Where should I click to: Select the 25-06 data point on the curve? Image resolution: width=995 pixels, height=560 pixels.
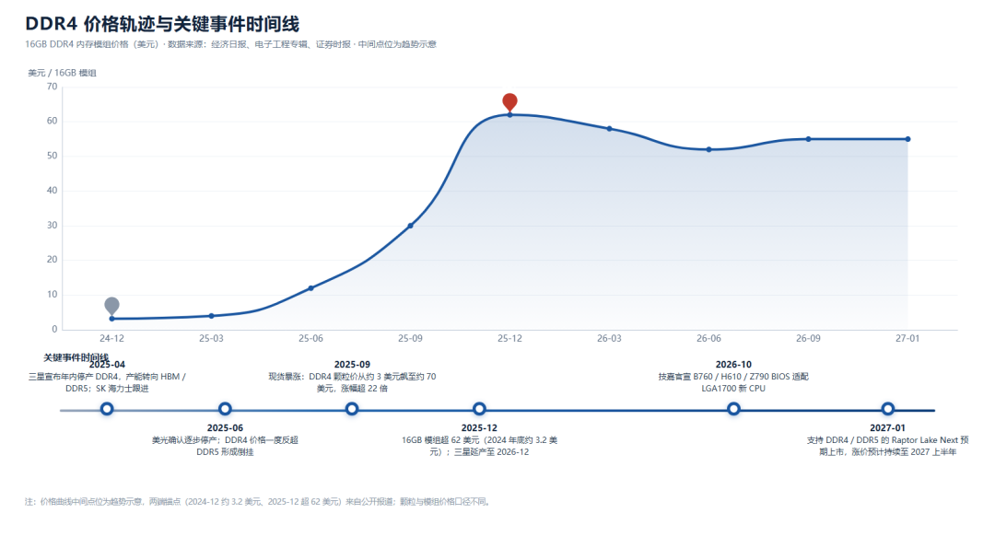point(311,288)
